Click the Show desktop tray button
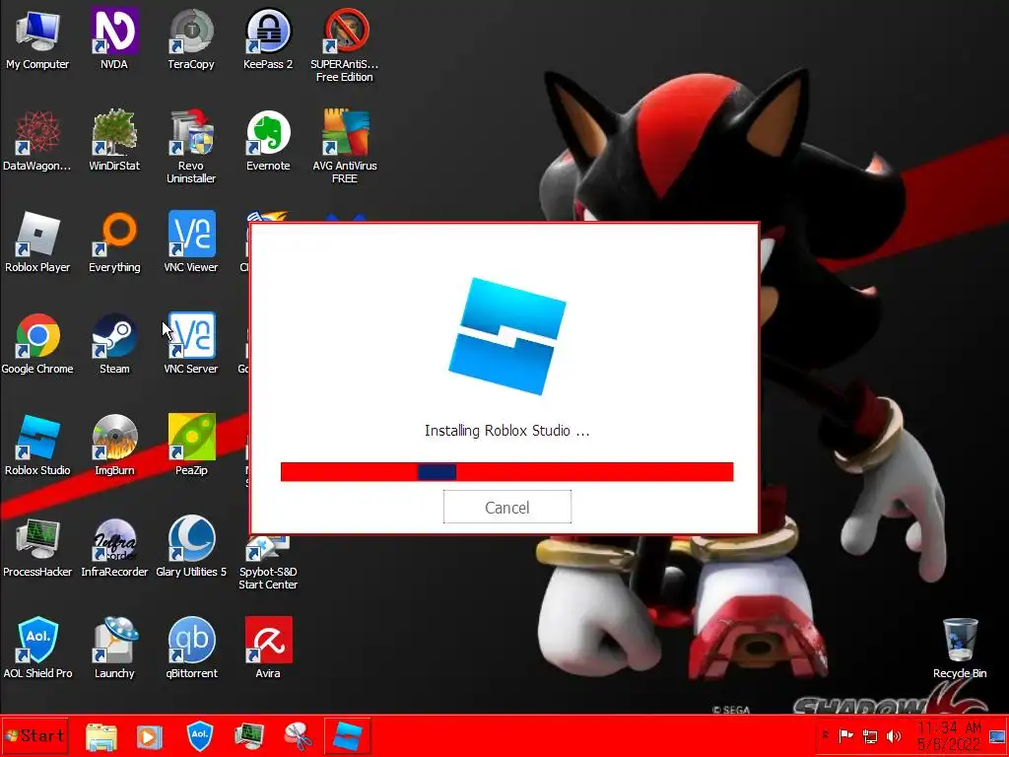The height and width of the screenshot is (757, 1009). [x=997, y=736]
